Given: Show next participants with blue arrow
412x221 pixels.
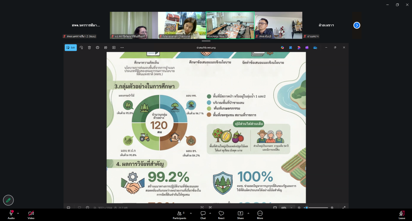Looking at the screenshot, I should pos(357,25).
